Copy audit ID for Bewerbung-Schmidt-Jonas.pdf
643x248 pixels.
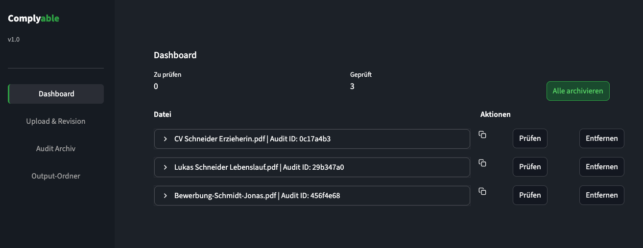pos(482,191)
